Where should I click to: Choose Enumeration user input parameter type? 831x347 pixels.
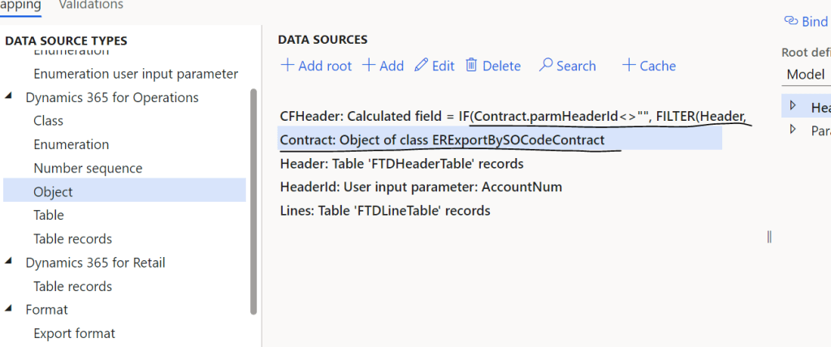136,74
